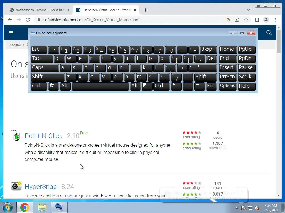The width and height of the screenshot is (285, 213).
Task: Click the up arrow key on keyboard
Action: click(188, 77)
